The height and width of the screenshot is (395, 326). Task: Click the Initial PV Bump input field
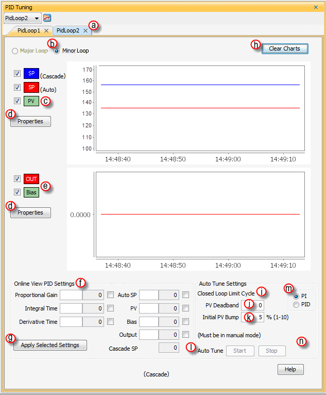click(x=252, y=317)
